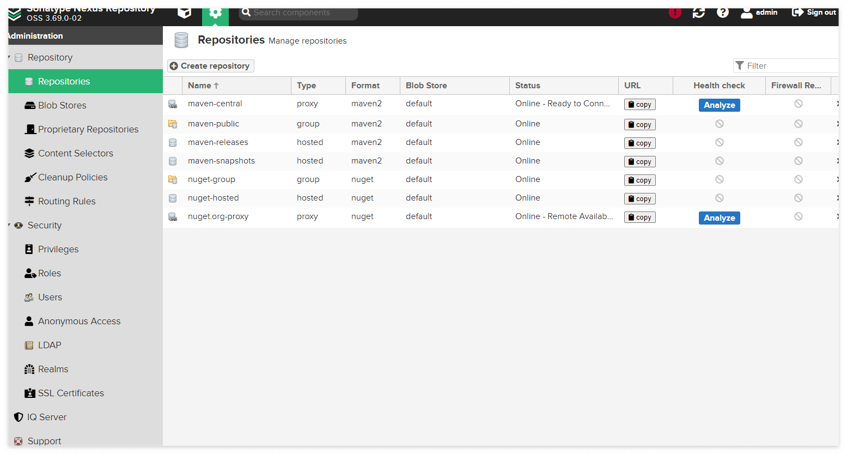Image resolution: width=847 pixels, height=454 pixels.
Task: Click the group folder icon beside nuget-group
Action: [x=173, y=179]
